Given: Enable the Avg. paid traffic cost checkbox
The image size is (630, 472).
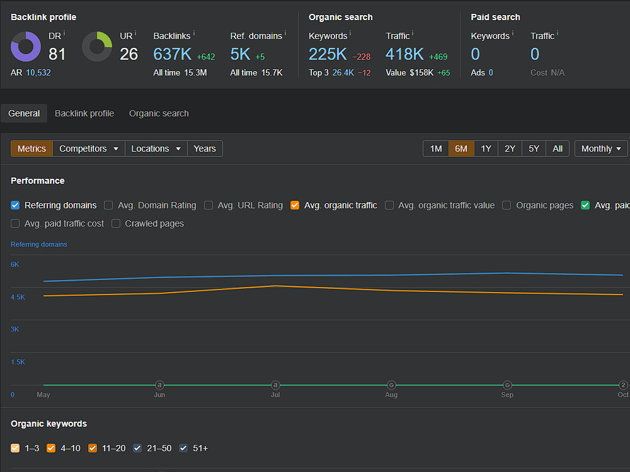Looking at the screenshot, I should [x=15, y=223].
